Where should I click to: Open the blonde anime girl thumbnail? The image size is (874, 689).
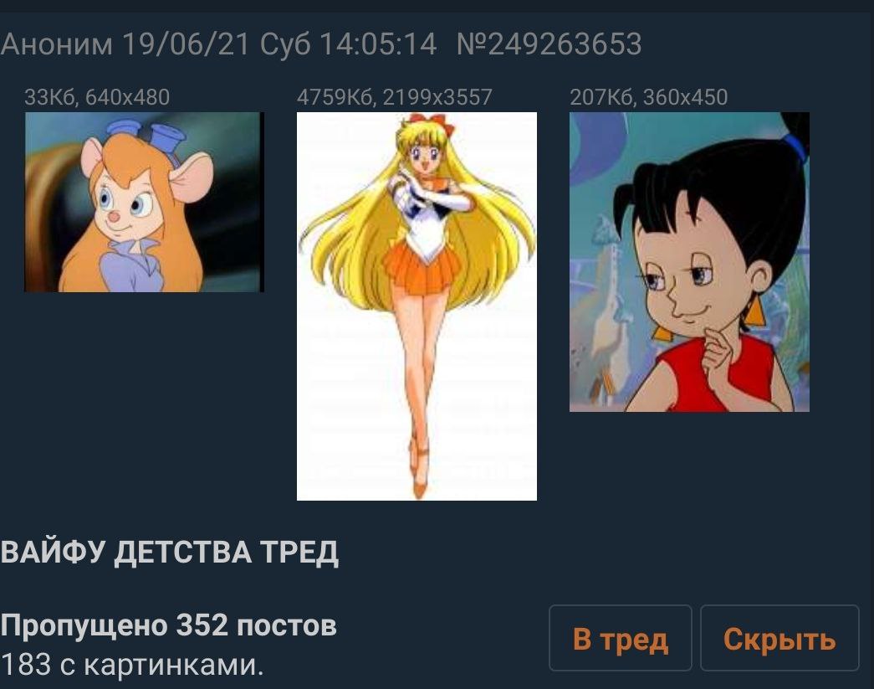pos(417,306)
